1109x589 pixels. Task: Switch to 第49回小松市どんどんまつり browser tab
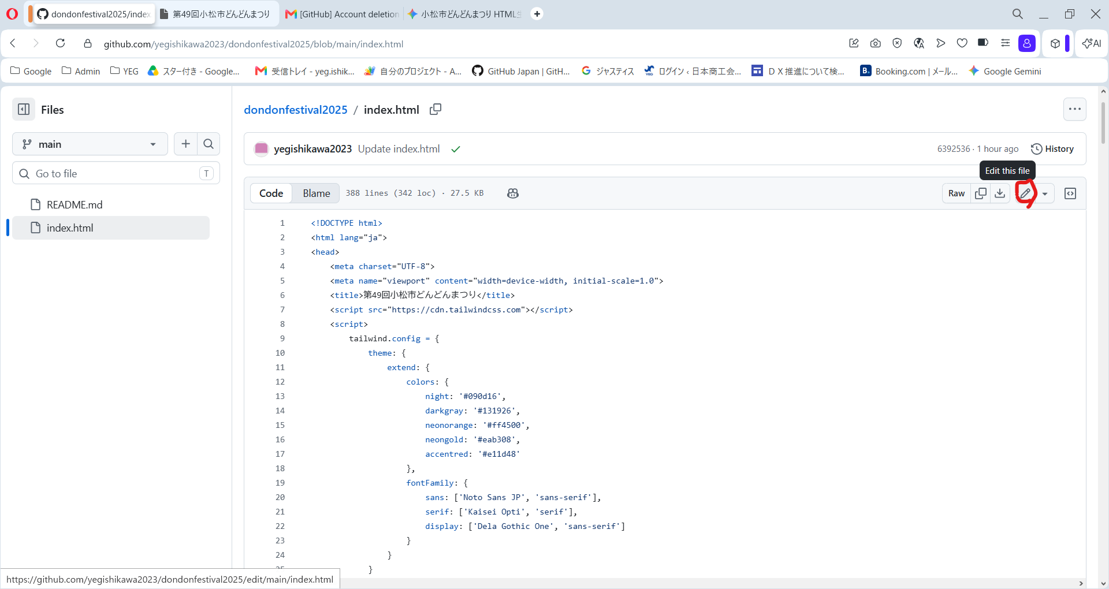tap(216, 14)
